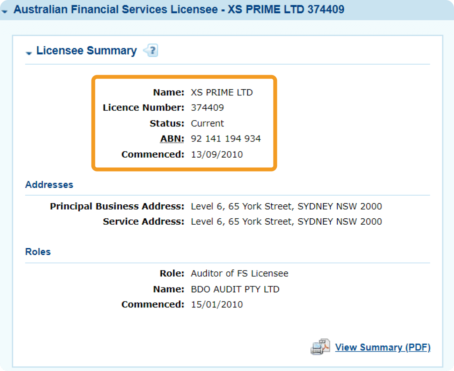454x371 pixels.
Task: Click the XS PRIME LTD name value
Action: pyautogui.click(x=222, y=92)
